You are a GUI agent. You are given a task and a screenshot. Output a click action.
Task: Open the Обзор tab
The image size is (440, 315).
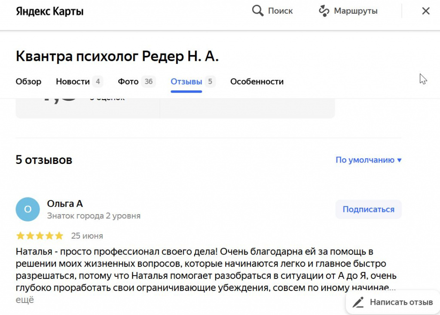pos(28,81)
